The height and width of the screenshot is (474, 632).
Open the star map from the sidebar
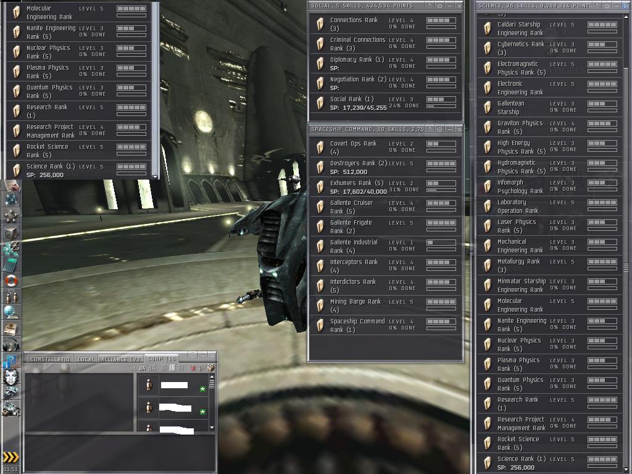11,199
